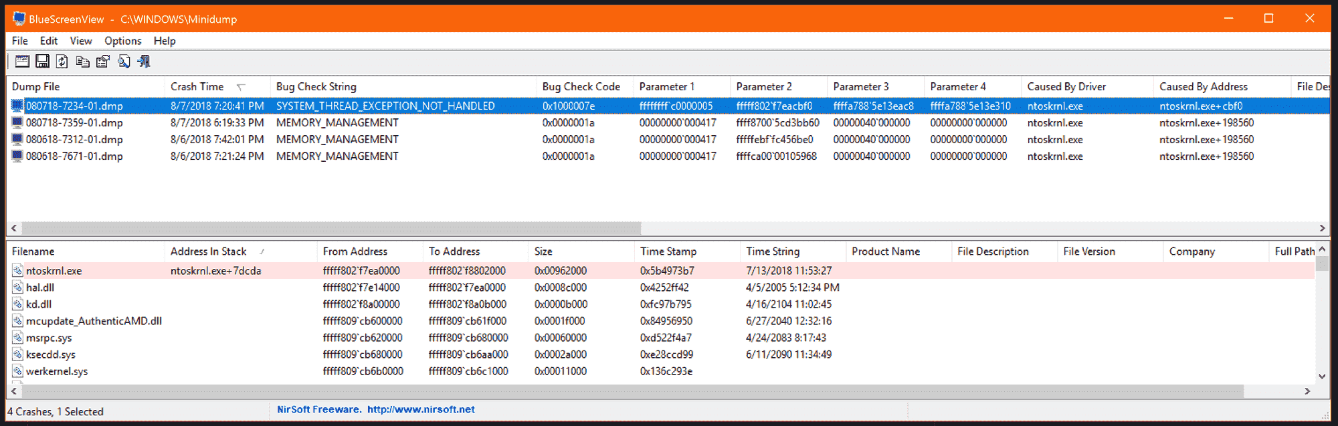Click hal.dll time string 4/5/2005 5:12:34 PM
This screenshot has height=426, width=1338.
pos(793,288)
